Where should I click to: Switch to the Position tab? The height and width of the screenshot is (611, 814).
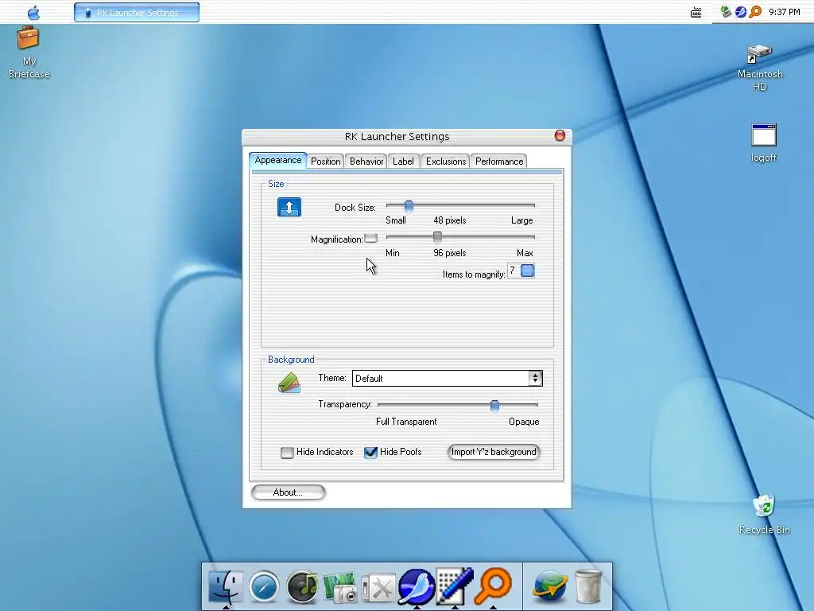(325, 161)
